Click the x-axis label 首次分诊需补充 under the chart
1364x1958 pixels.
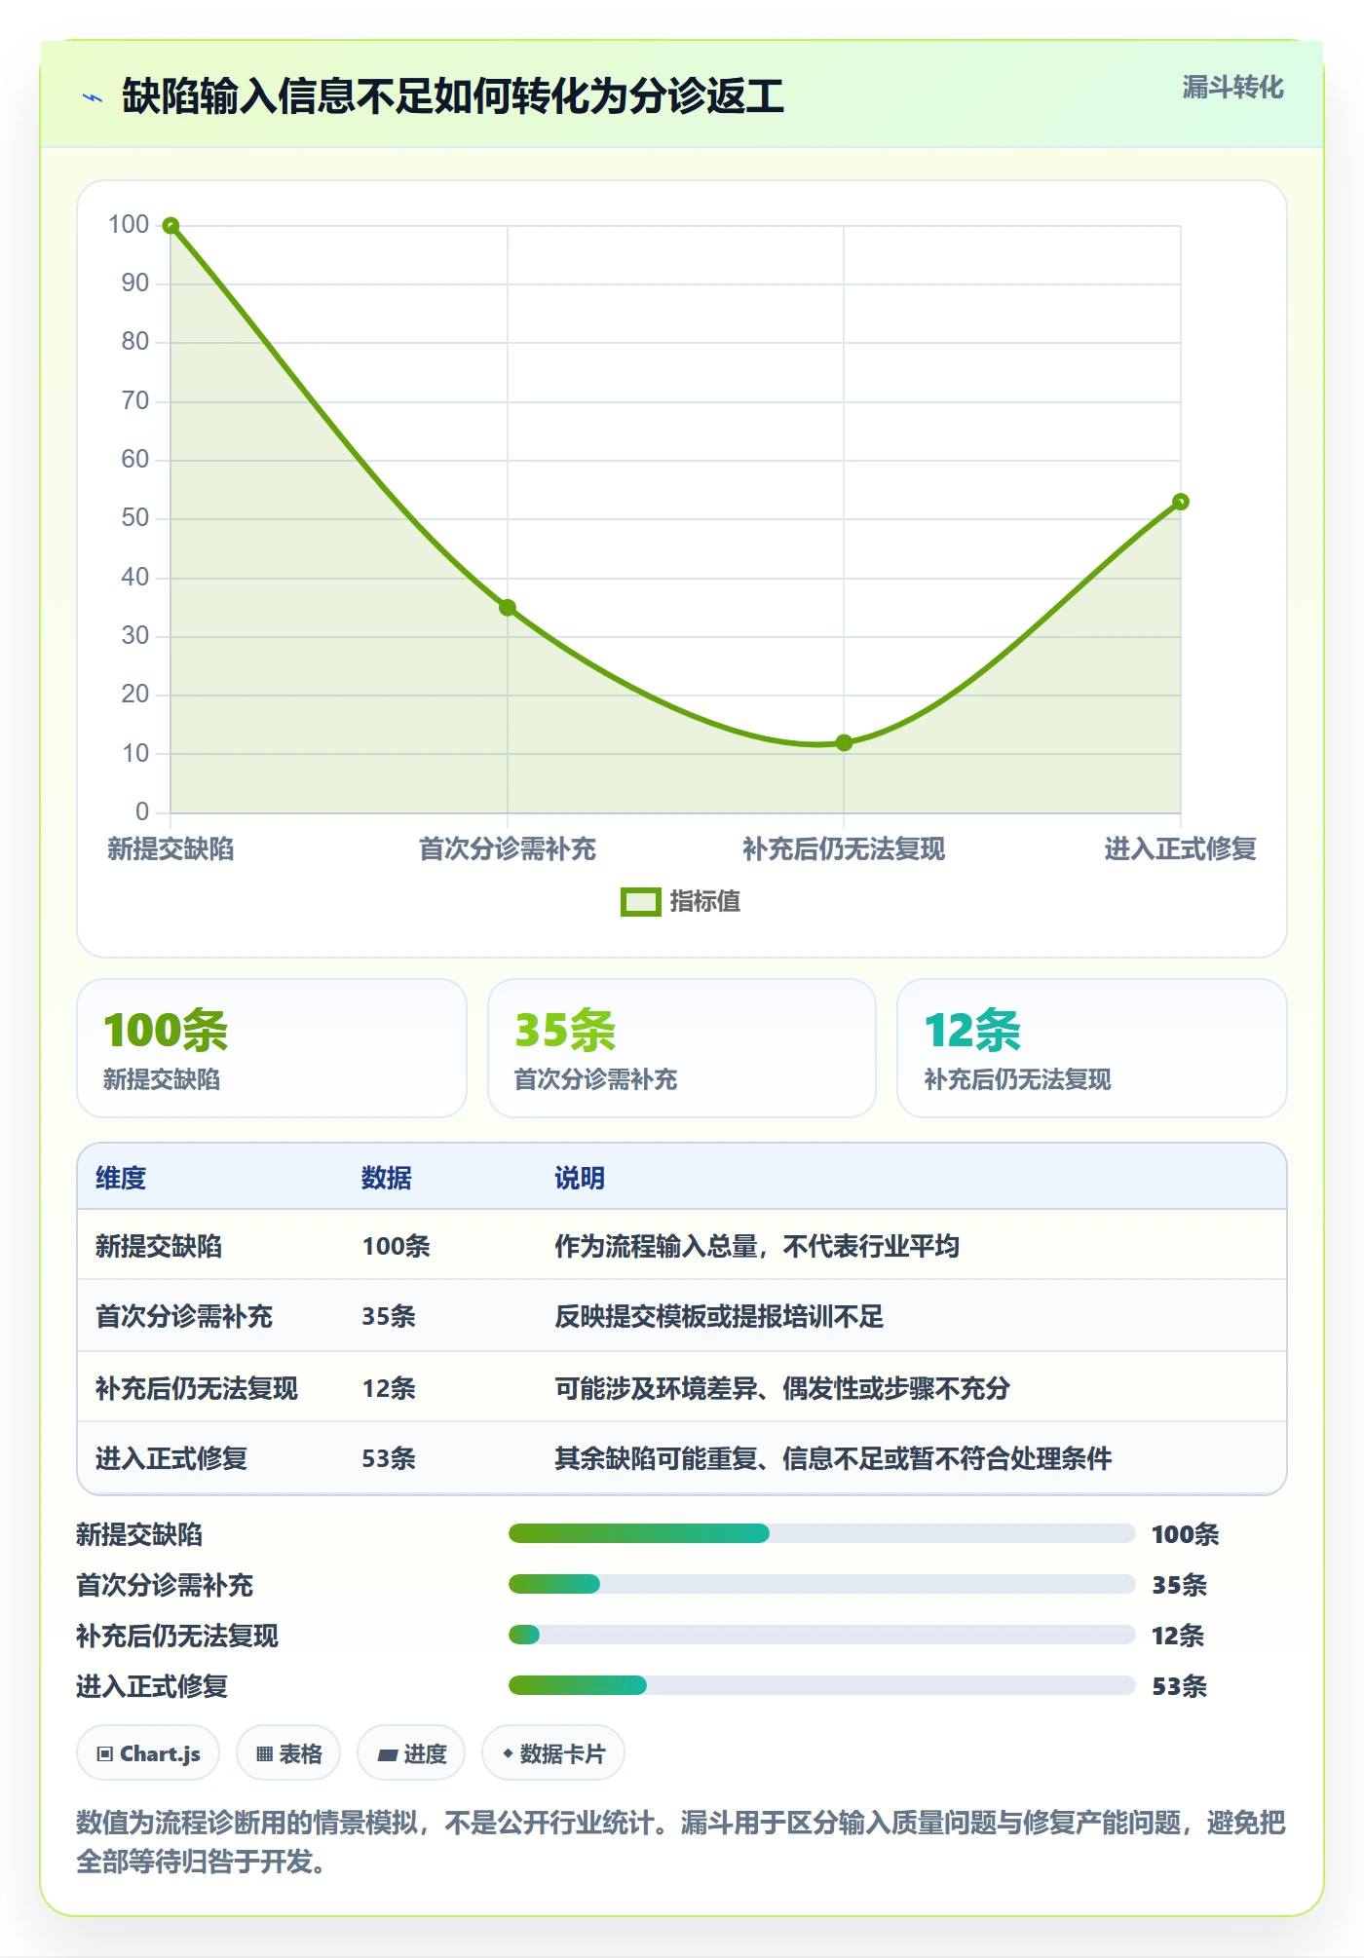click(508, 849)
